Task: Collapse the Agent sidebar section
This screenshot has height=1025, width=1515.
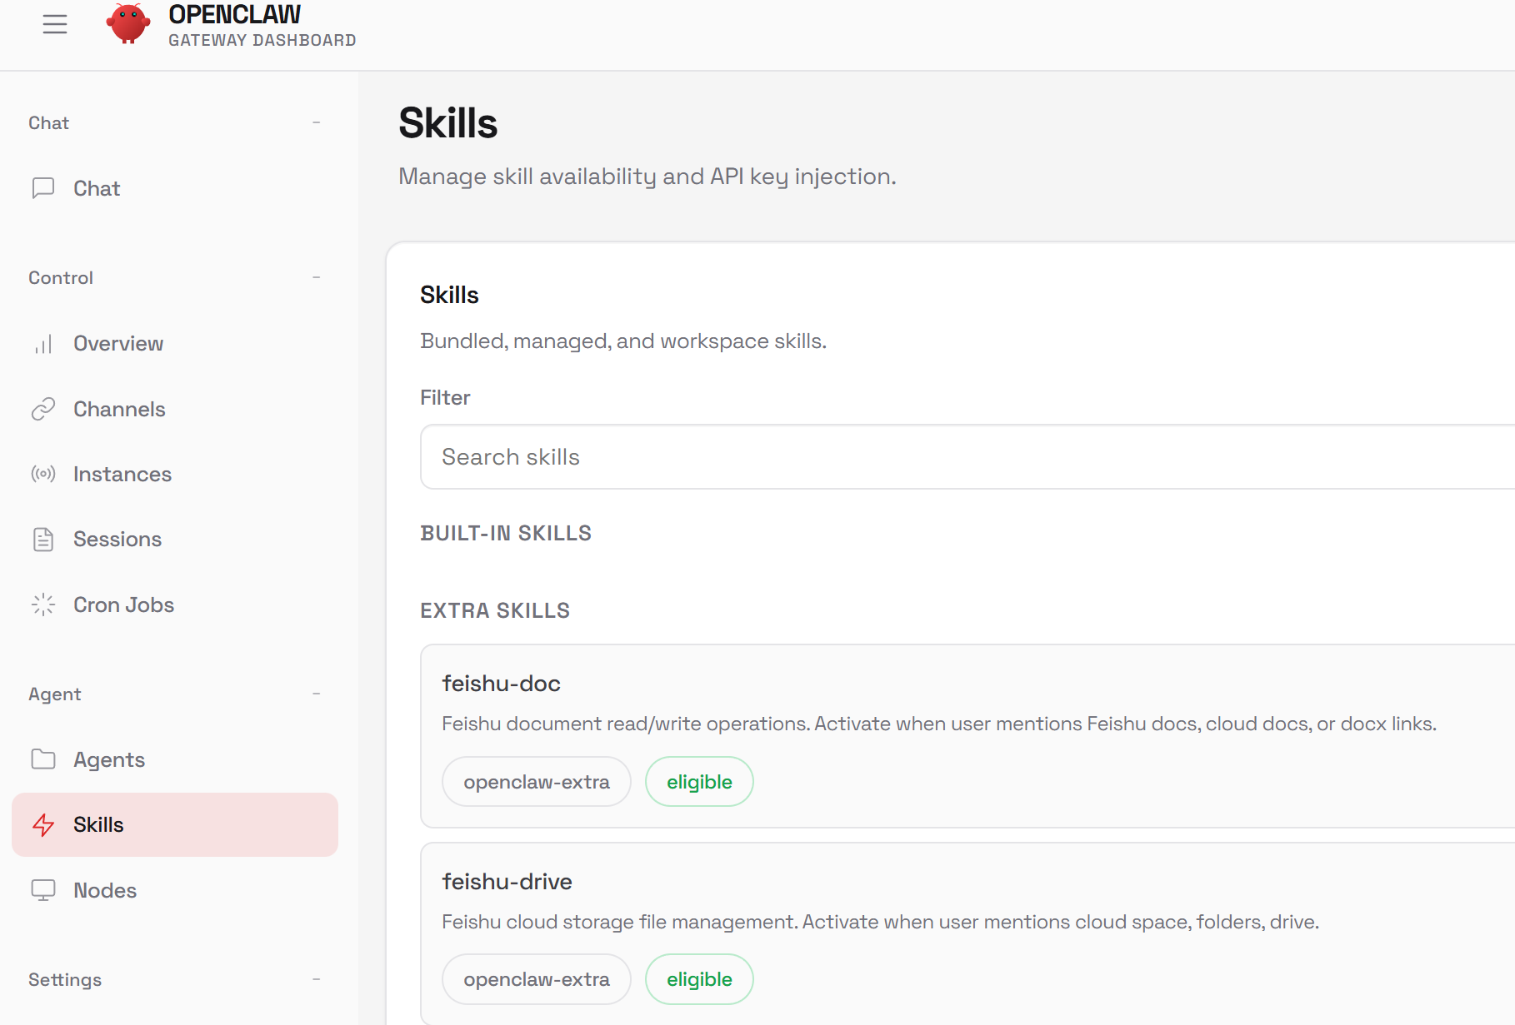Action: (x=316, y=694)
